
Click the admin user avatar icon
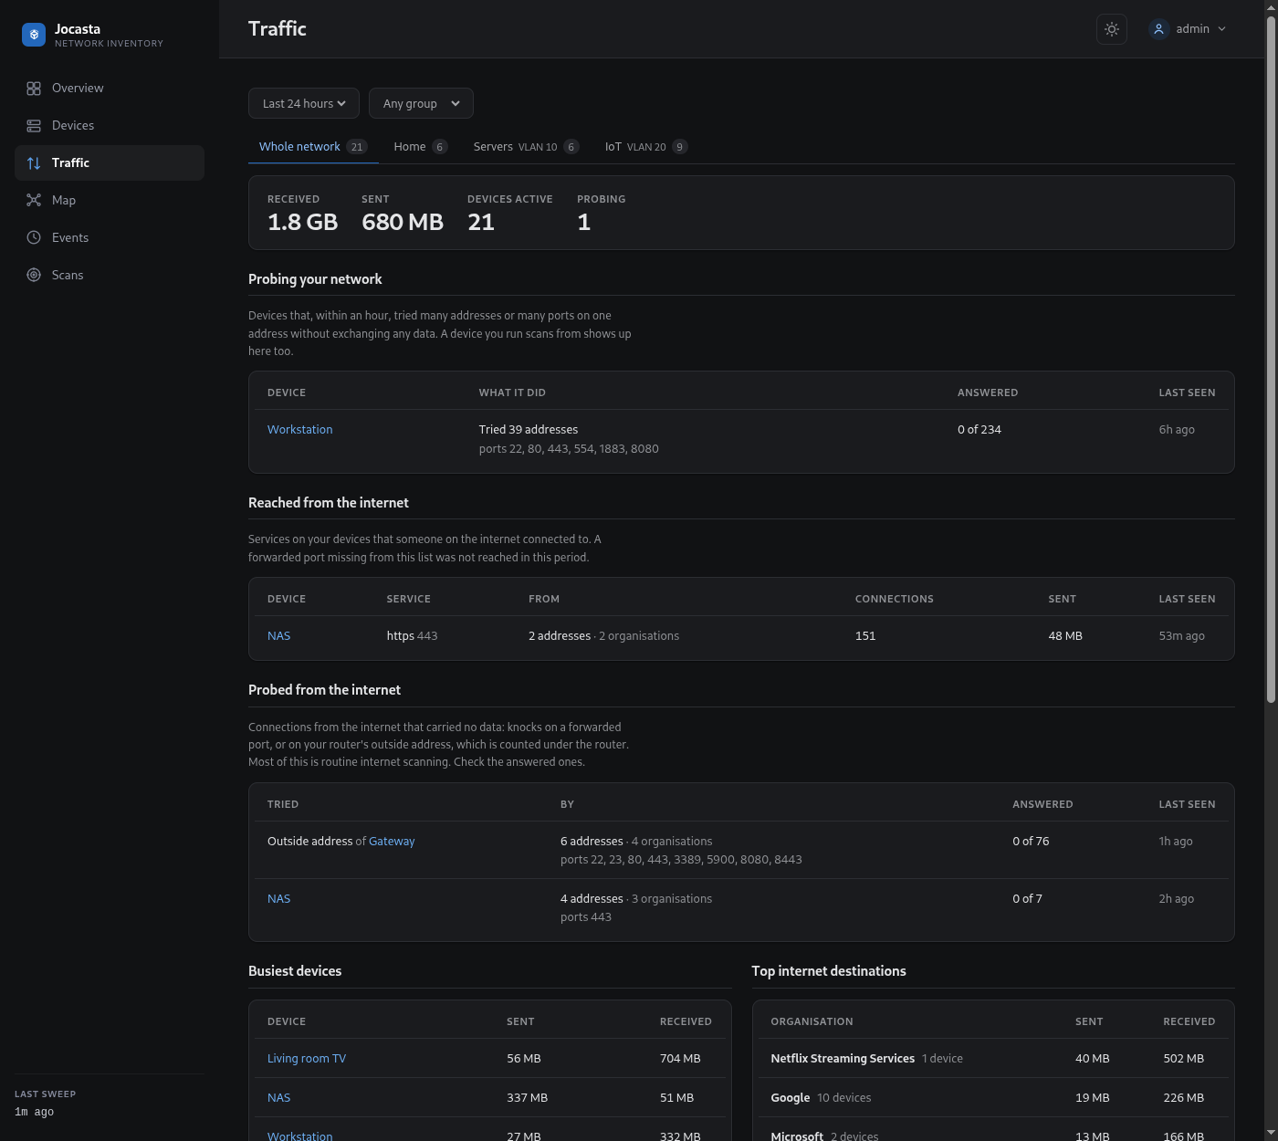pos(1158,29)
